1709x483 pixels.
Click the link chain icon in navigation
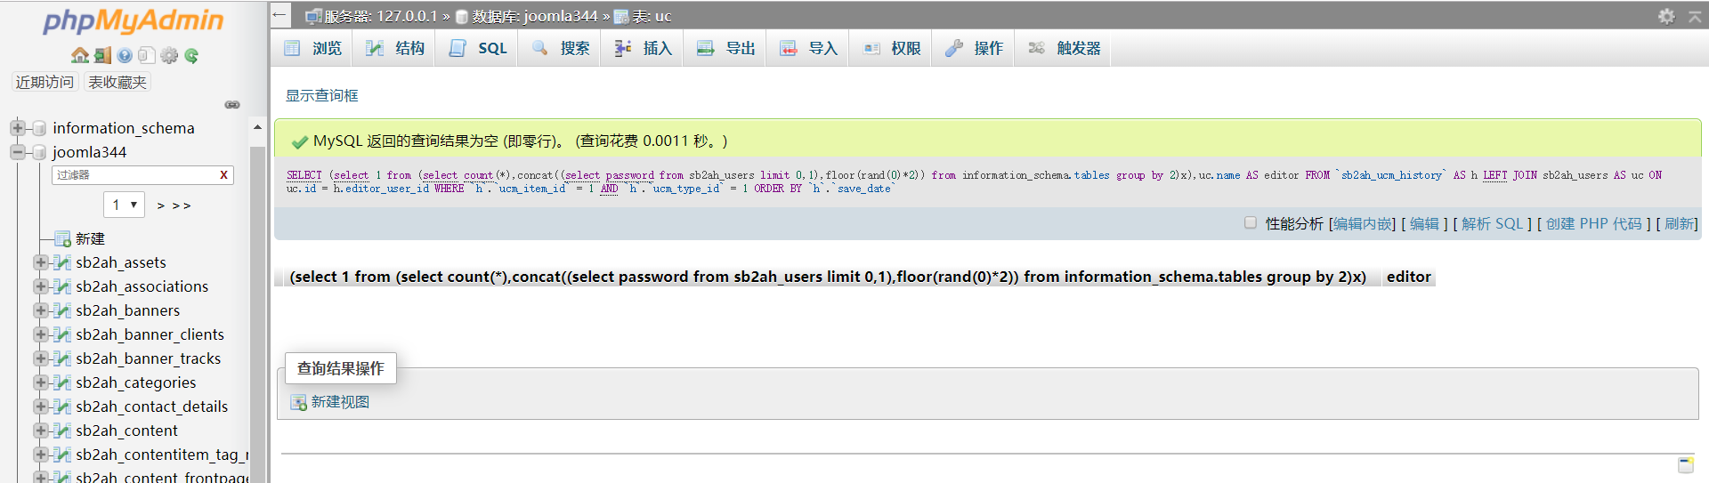(232, 105)
